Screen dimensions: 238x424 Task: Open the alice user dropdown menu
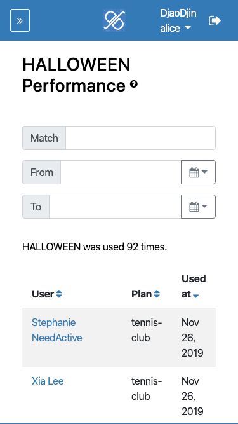[x=175, y=28]
